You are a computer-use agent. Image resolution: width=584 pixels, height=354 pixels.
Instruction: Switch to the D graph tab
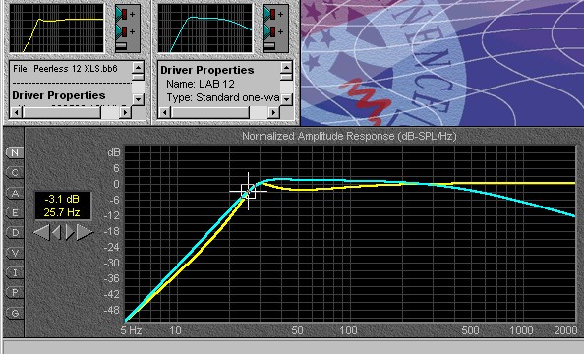point(15,233)
